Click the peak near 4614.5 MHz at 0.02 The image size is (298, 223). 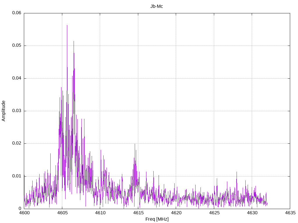tap(135, 144)
